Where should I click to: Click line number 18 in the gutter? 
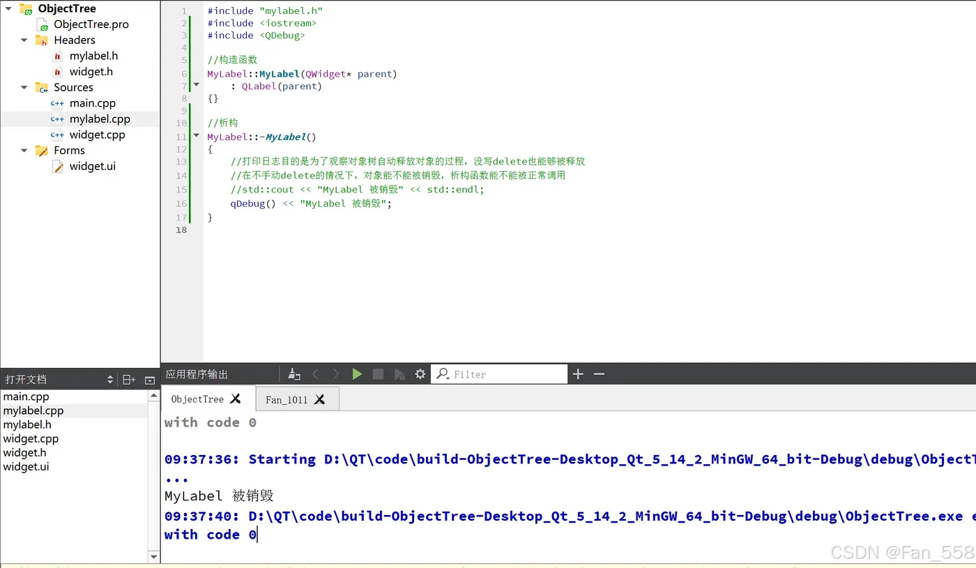coord(181,230)
